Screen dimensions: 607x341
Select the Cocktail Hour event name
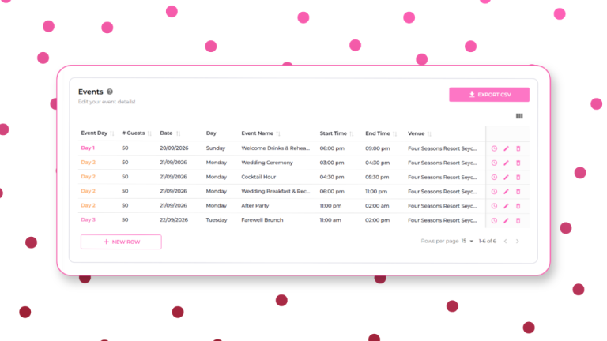coord(258,177)
